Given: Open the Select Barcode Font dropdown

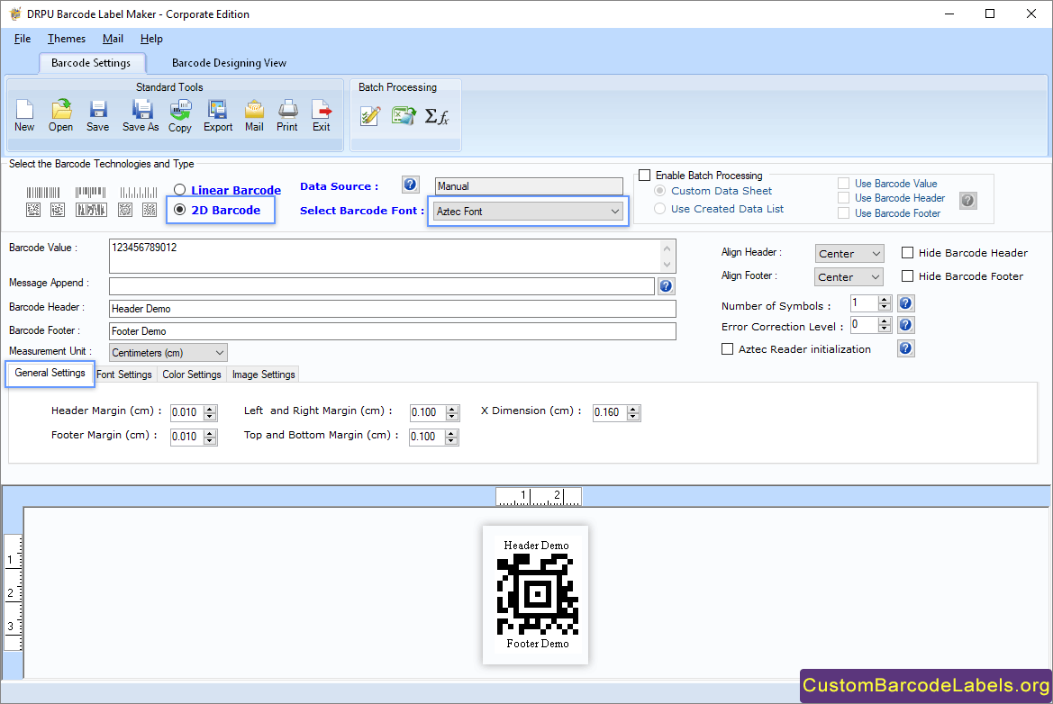Looking at the screenshot, I should [x=528, y=212].
